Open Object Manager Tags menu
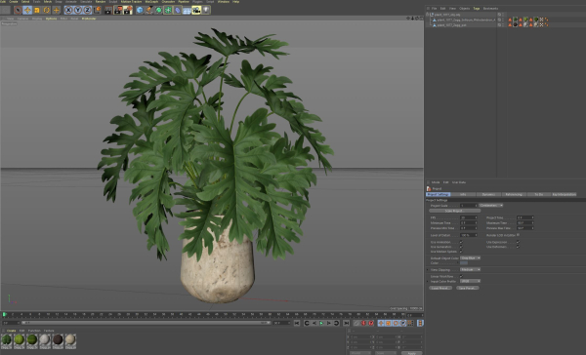Viewport: 586px width, 355px height. point(477,8)
